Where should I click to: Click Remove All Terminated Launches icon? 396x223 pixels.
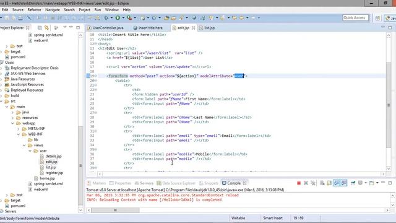pyautogui.click(x=313, y=183)
